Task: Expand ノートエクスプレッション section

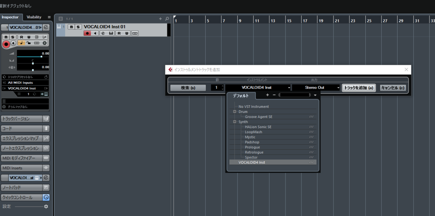Action: tap(25, 149)
